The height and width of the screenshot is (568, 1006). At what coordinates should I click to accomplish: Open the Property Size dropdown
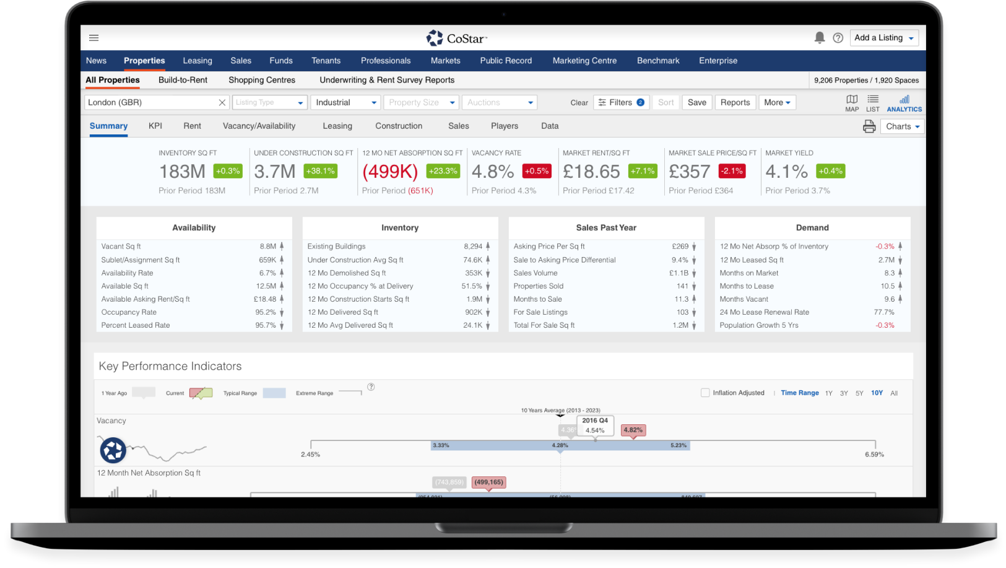click(421, 102)
